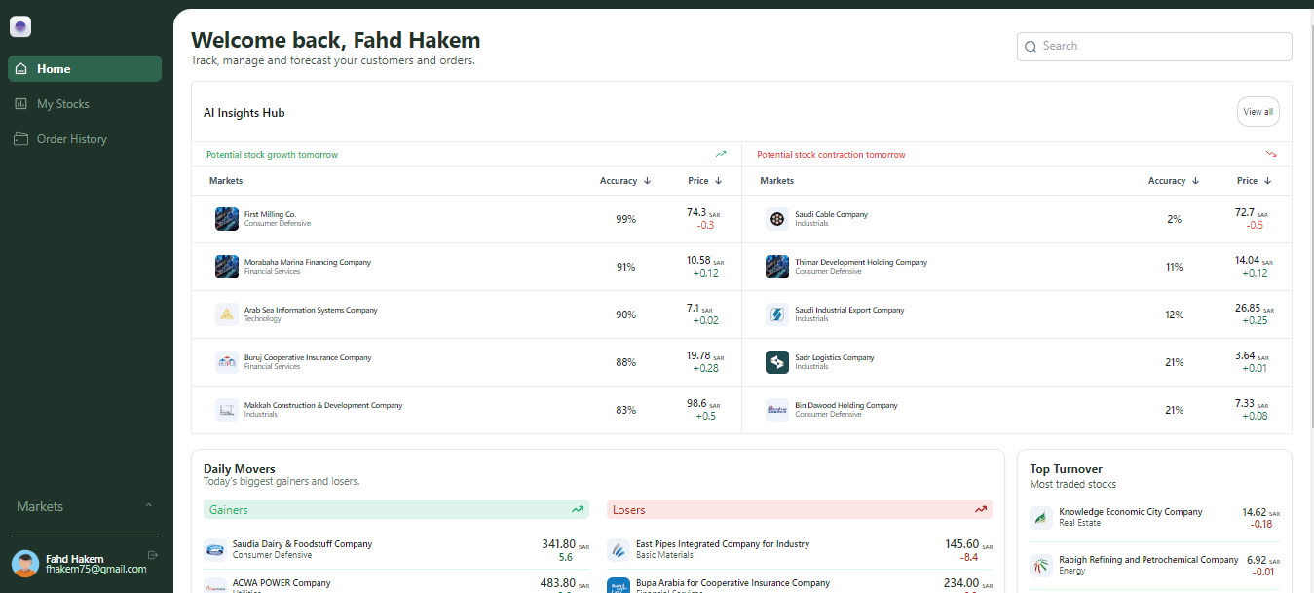The height and width of the screenshot is (593, 1314).
Task: Click the app logo icon in sidebar
Action: [20, 27]
